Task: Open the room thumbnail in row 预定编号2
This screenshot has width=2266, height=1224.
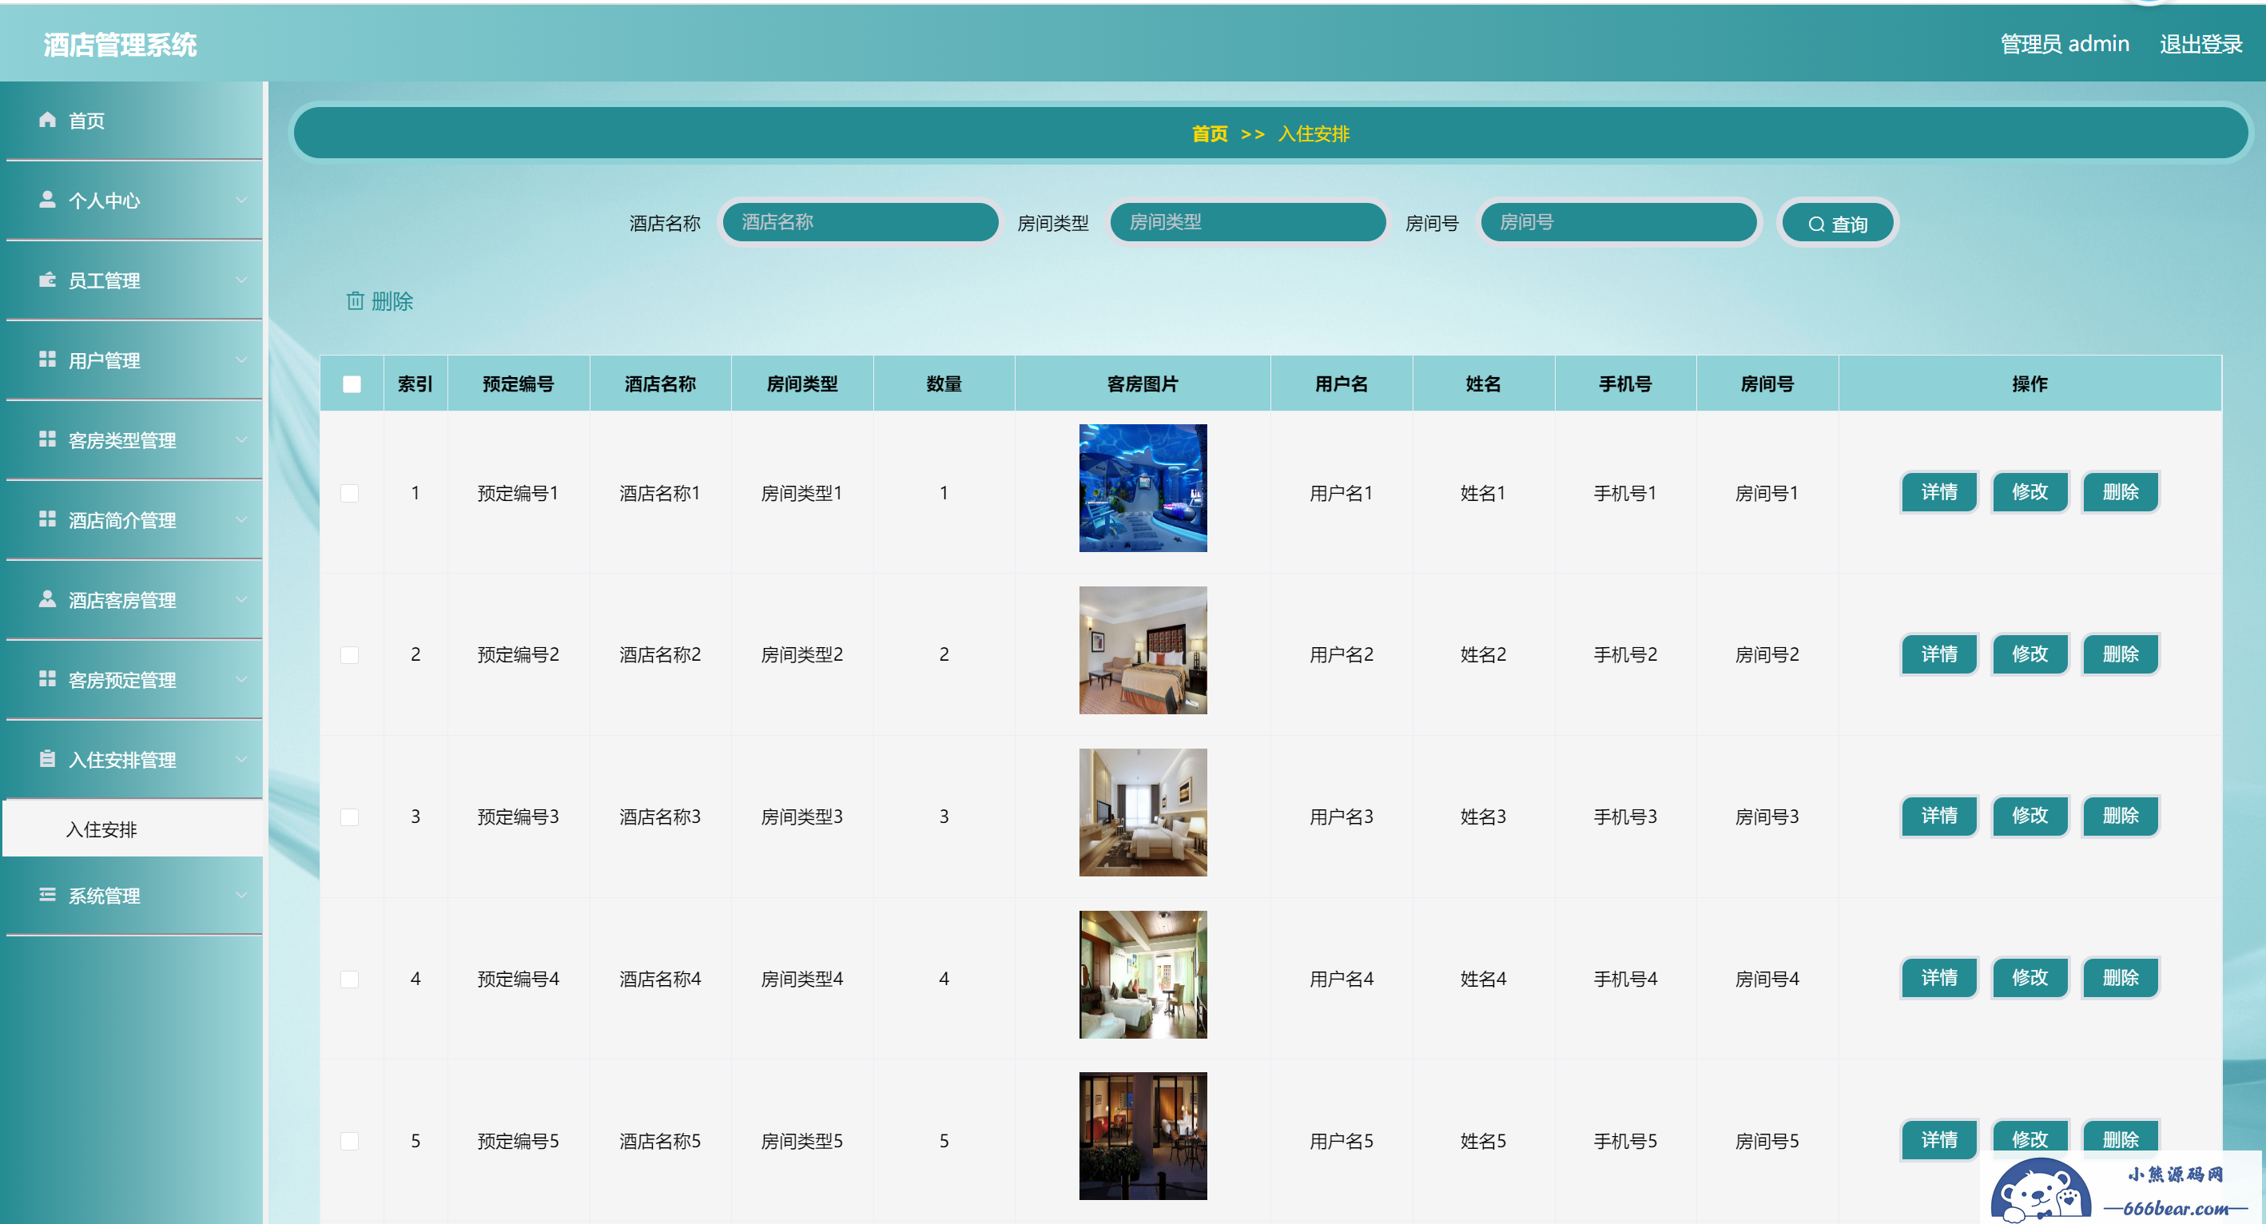Action: click(1143, 650)
